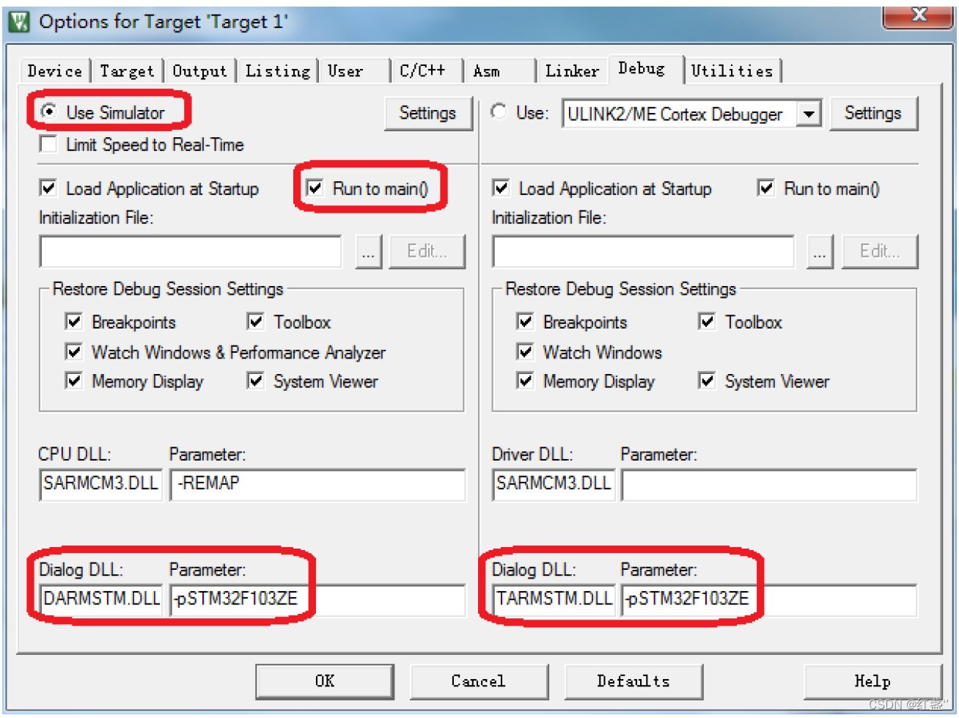Screen dimensions: 959x718
Task: Open the Help button
Action: 872,681
